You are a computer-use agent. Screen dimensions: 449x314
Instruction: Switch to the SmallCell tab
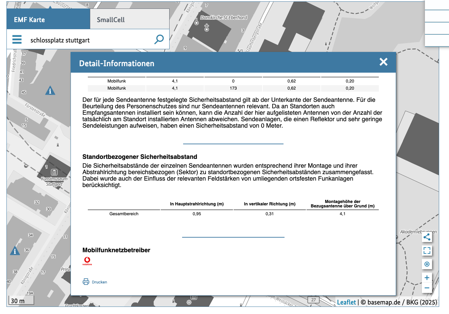point(130,20)
